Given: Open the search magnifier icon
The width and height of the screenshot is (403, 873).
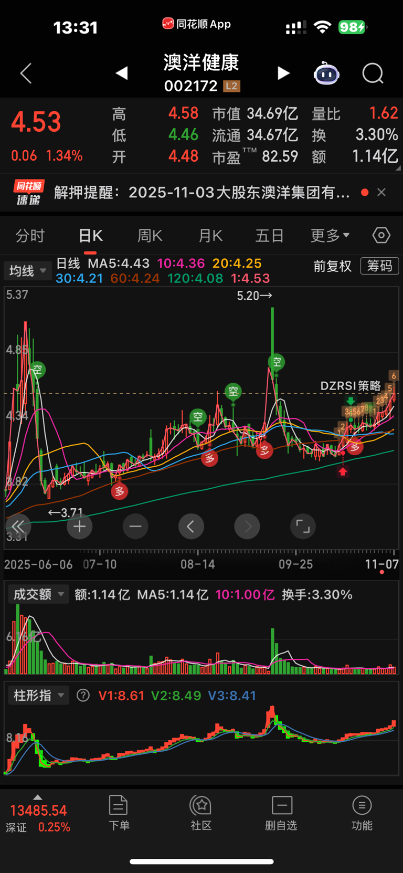Looking at the screenshot, I should click(373, 73).
